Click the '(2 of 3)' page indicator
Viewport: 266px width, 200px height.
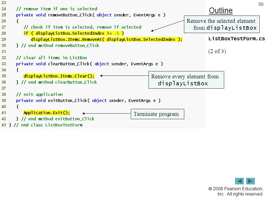(x=217, y=51)
